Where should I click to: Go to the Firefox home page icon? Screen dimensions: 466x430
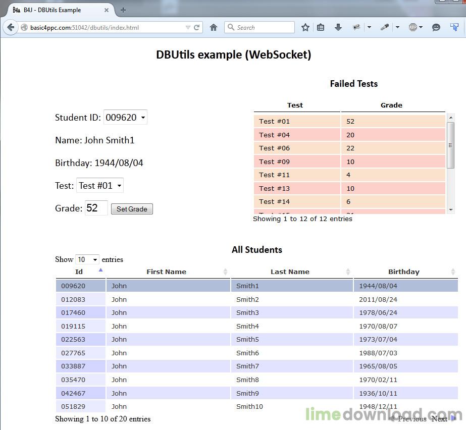(214, 28)
